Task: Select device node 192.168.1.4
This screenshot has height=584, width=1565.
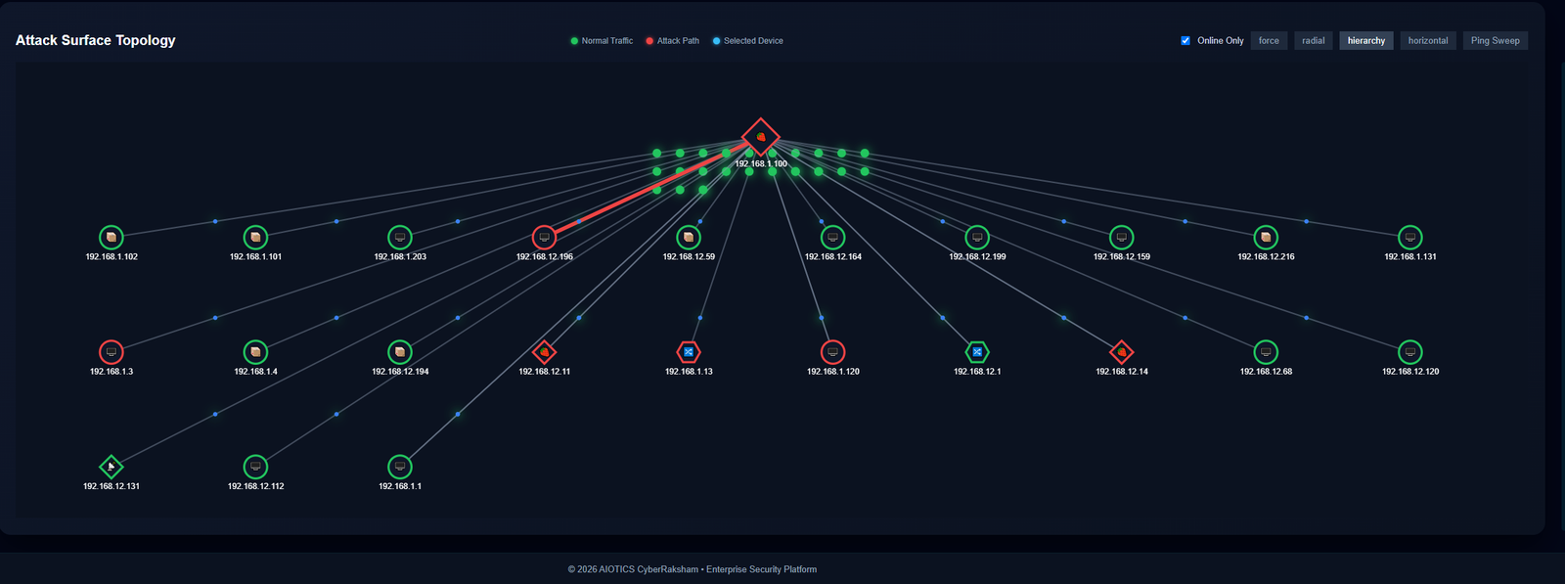Action: coord(255,351)
